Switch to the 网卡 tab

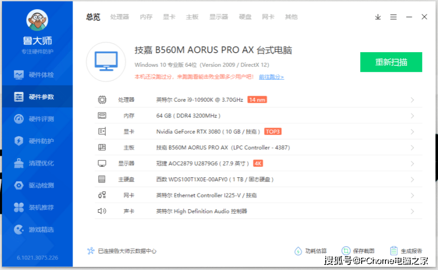tap(268, 17)
